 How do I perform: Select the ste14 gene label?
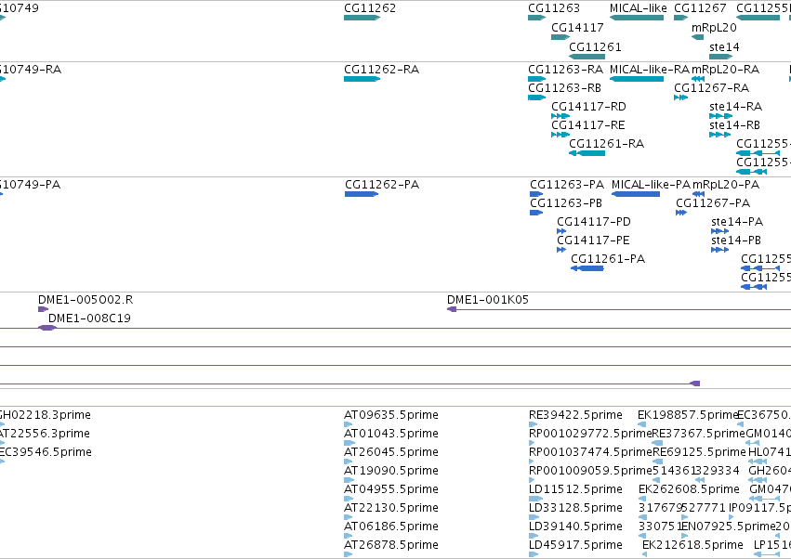724,46
